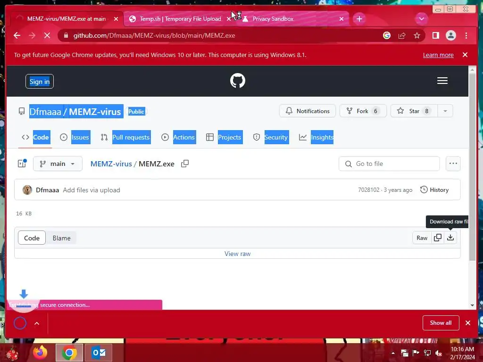Click the pending download item circle

coord(20,323)
